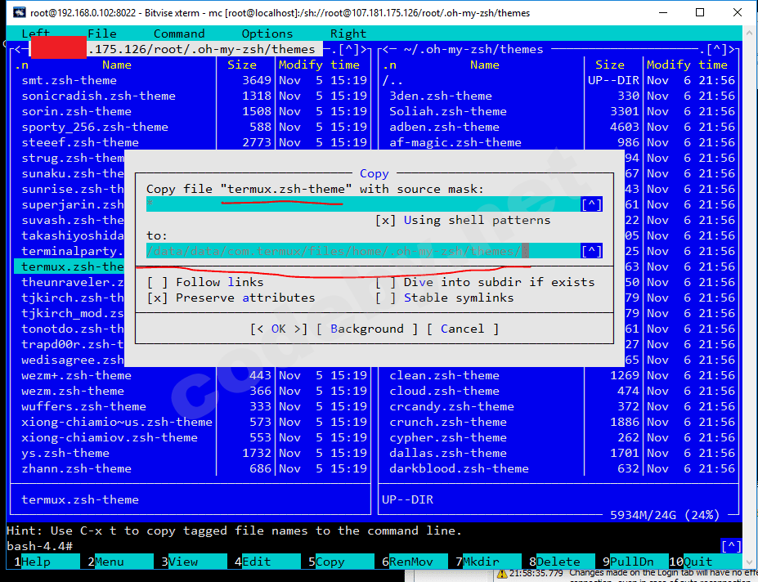The height and width of the screenshot is (582, 758).
Task: Sort right panel by Name column header
Action: 485,65
